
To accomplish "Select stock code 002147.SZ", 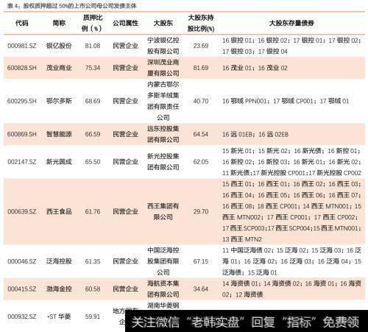I will click(x=22, y=162).
